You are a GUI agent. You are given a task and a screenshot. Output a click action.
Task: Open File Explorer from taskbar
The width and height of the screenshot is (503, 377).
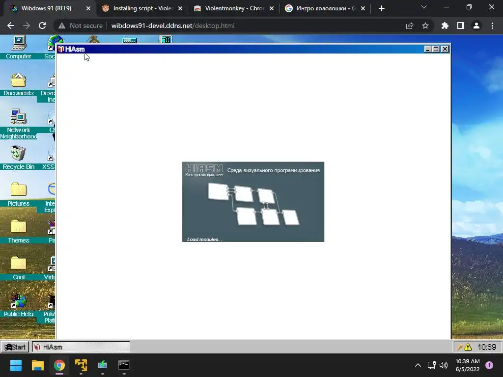[x=37, y=365]
